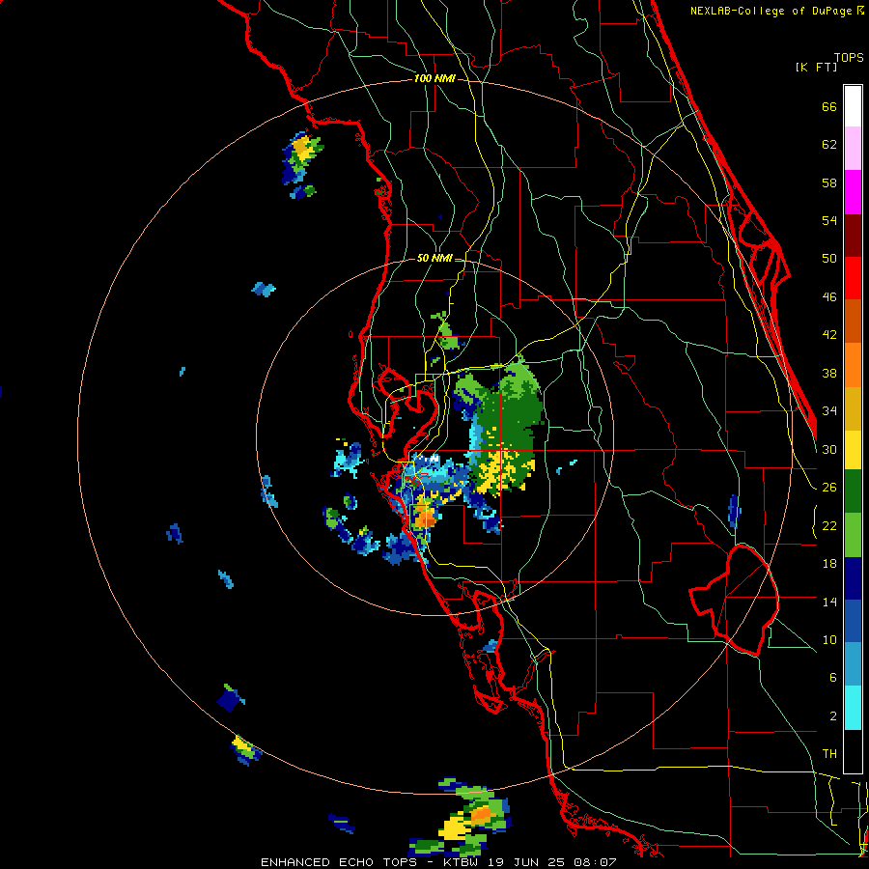This screenshot has height=869, width=869.
Task: Click the ENHANCED ECHO TOPS caption
Action: click(x=339, y=862)
